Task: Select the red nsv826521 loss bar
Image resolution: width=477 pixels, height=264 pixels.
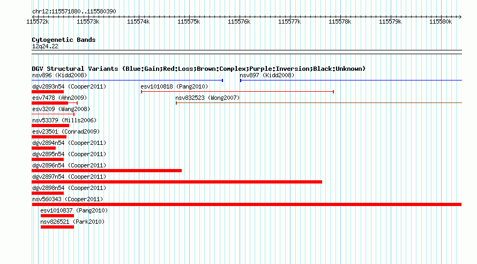Action: tap(57, 227)
